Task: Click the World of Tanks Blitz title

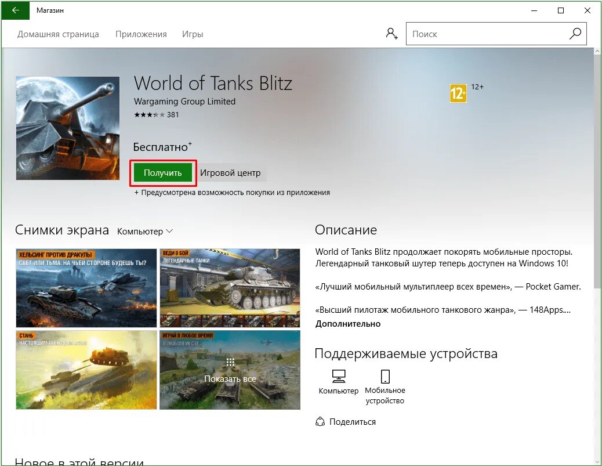Action: pyautogui.click(x=213, y=83)
